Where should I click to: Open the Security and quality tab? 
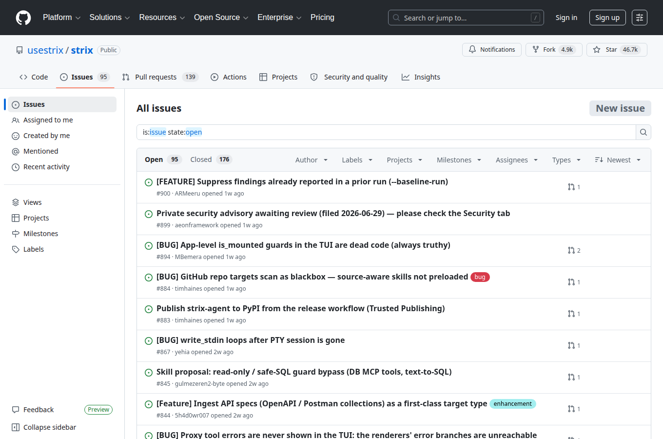coord(349,77)
